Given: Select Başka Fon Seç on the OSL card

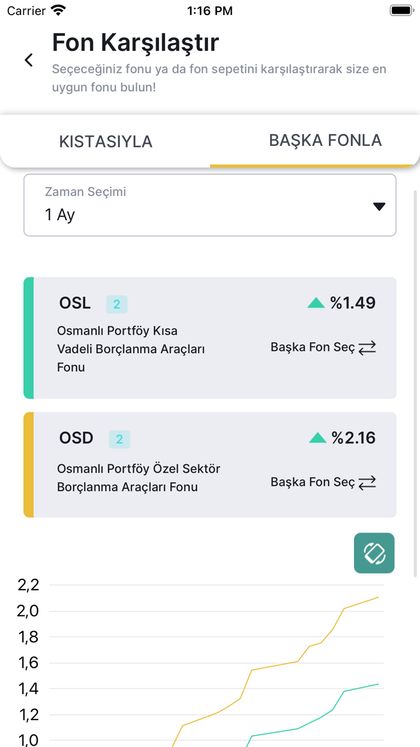Looking at the screenshot, I should pyautogui.click(x=316, y=347).
